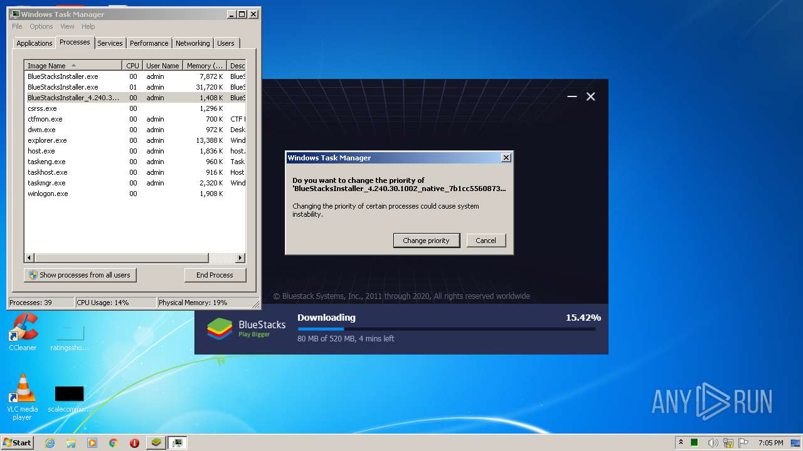This screenshot has height=451, width=803.
Task: Select the ratingssho... desktop file
Action: tap(70, 337)
